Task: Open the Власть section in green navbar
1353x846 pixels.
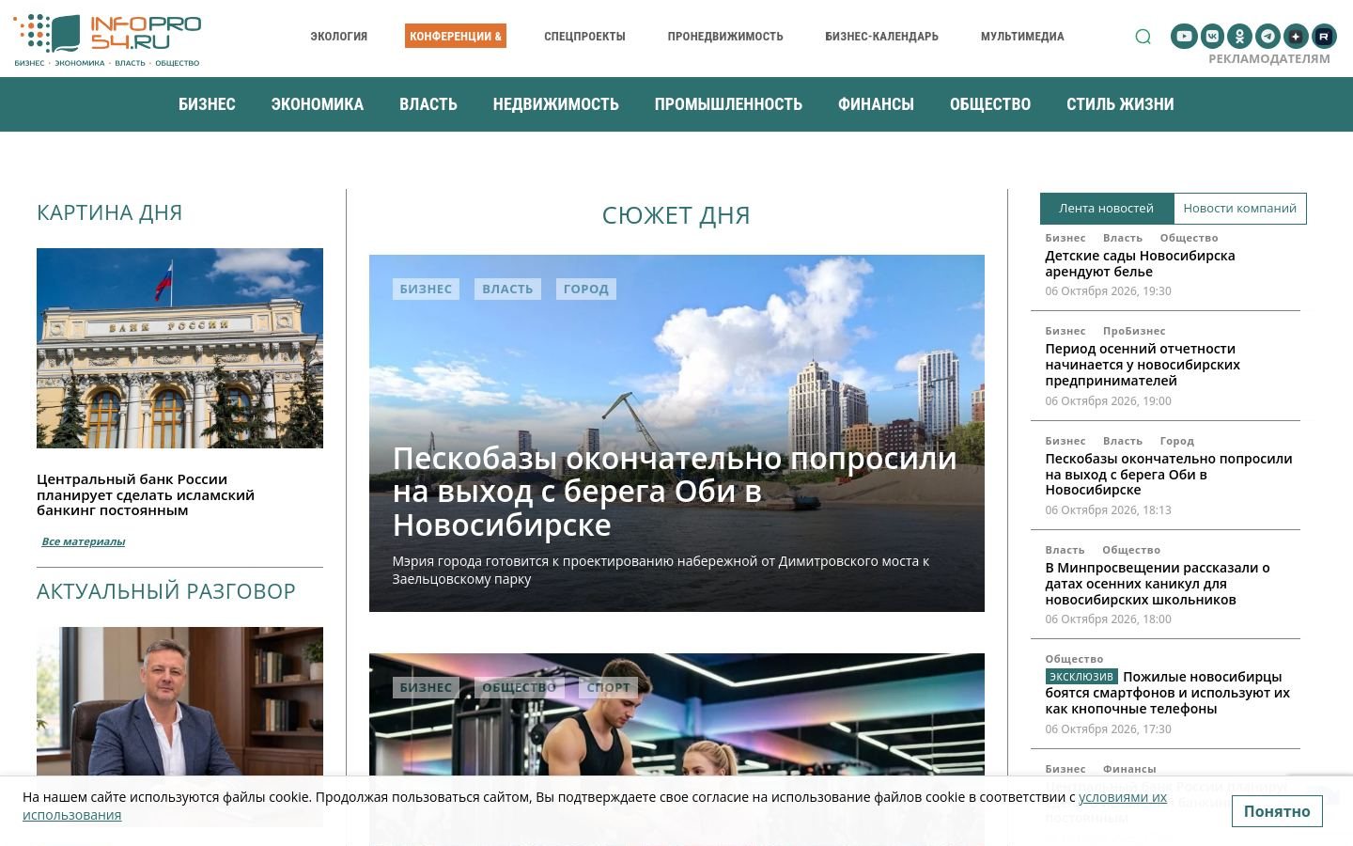Action: click(x=428, y=104)
